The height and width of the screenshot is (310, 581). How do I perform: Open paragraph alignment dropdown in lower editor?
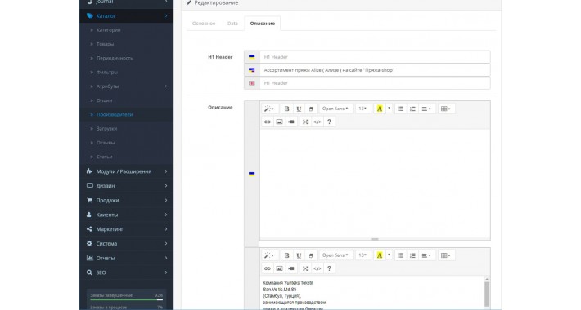pos(426,255)
